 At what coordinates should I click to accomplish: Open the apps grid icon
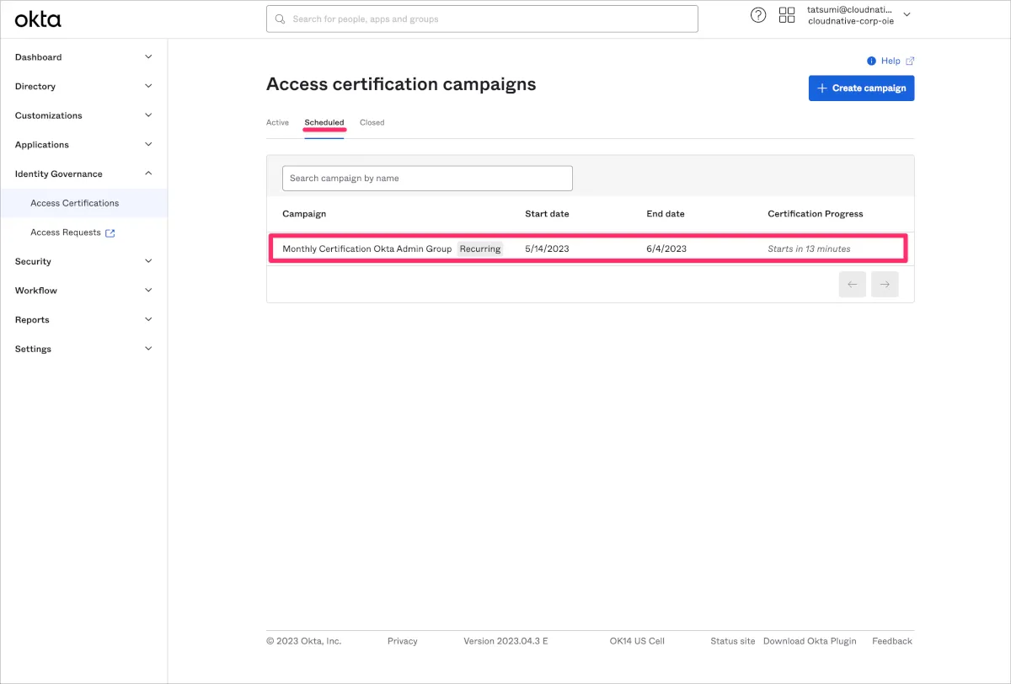787,15
